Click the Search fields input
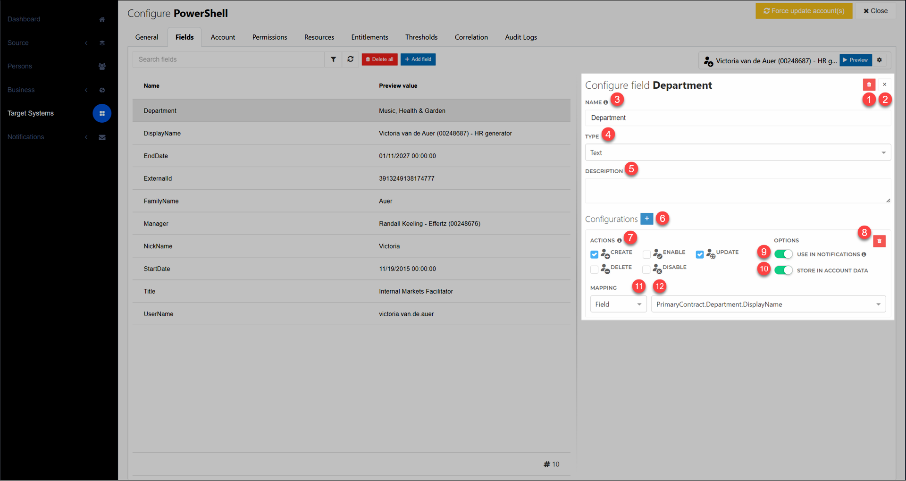This screenshot has width=906, height=481. 229,59
